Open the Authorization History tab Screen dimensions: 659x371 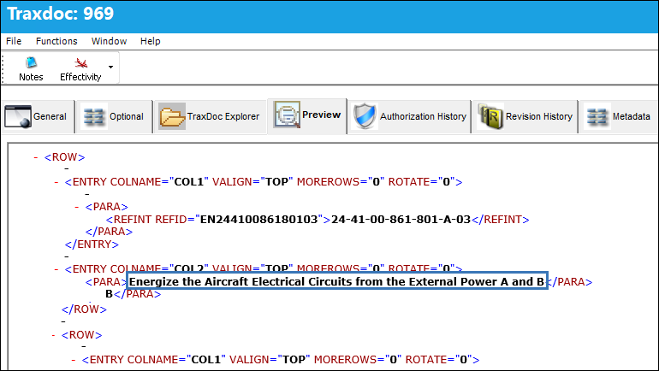tap(409, 116)
